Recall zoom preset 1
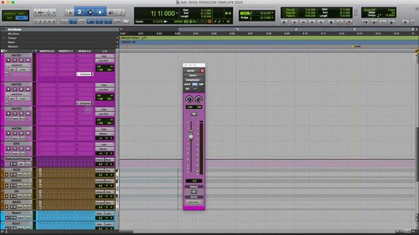The image size is (419, 235). point(36,21)
